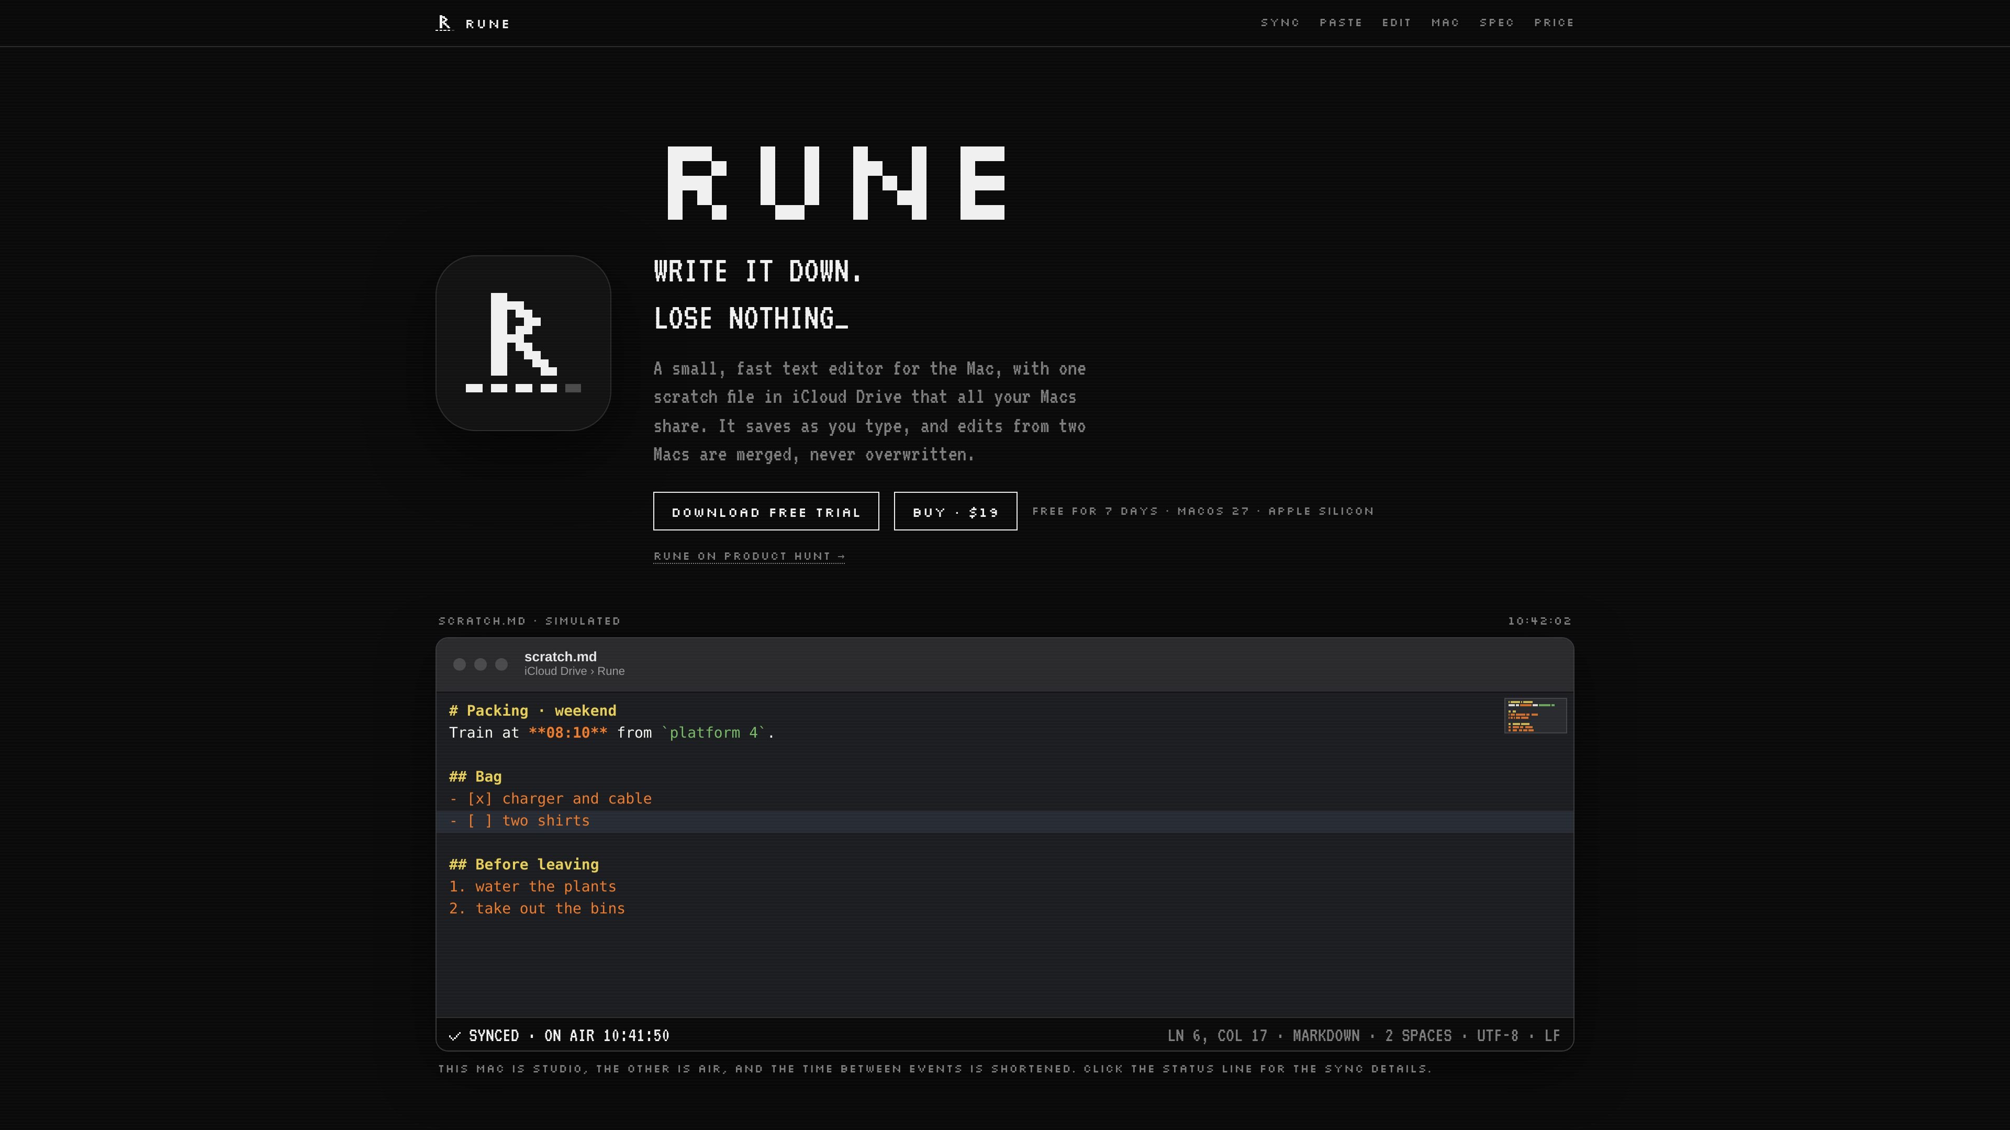The image size is (2010, 1130).
Task: Open the Price nav item
Action: point(1554,22)
